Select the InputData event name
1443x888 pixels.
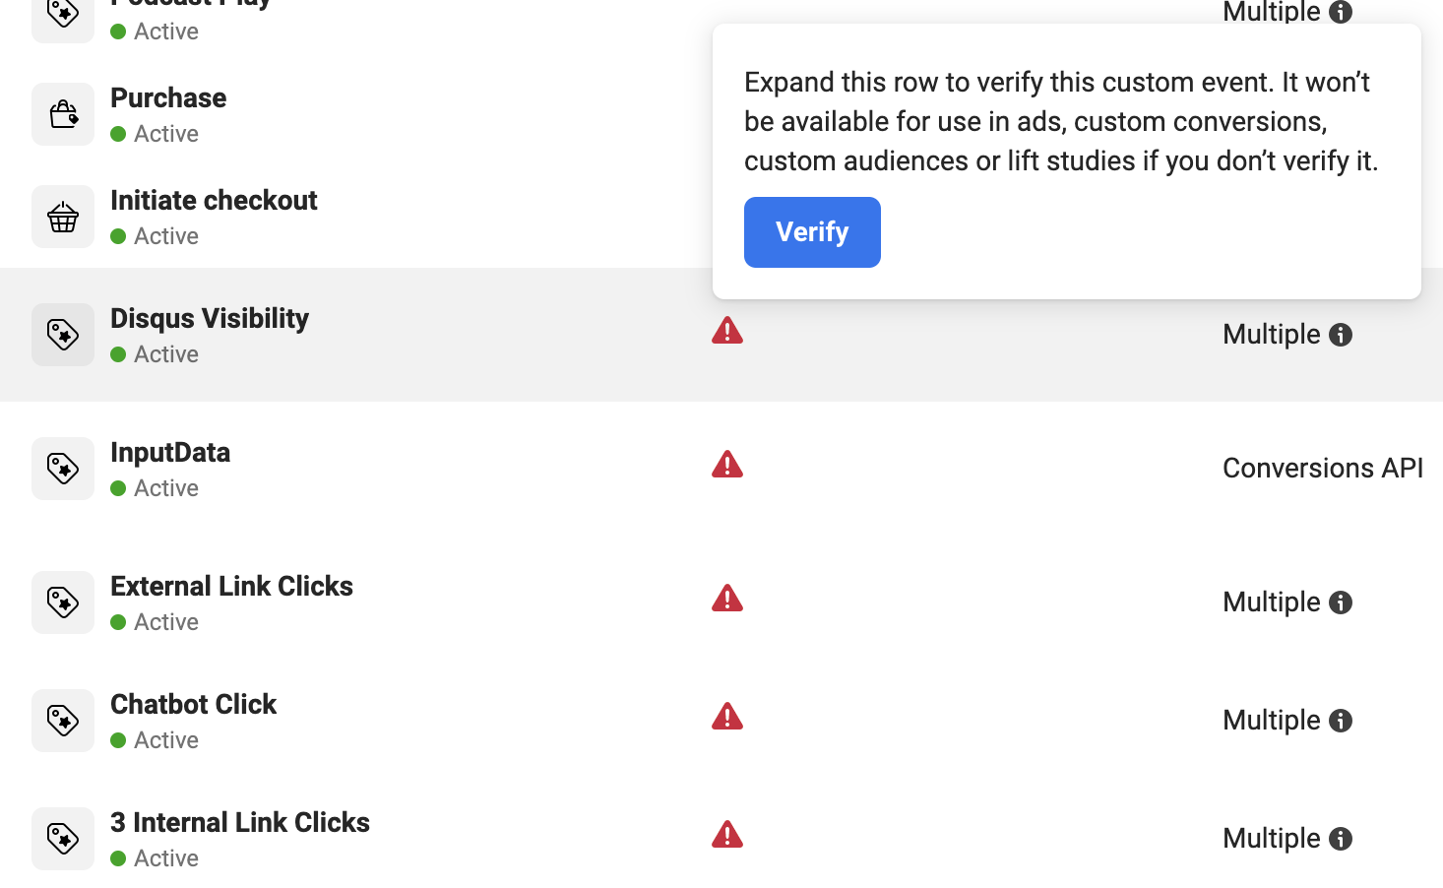coord(170,452)
